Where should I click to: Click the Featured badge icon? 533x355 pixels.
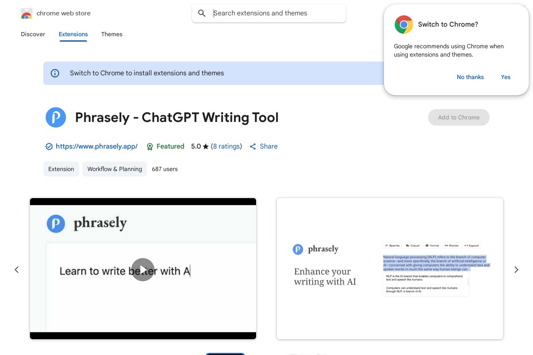(x=150, y=146)
